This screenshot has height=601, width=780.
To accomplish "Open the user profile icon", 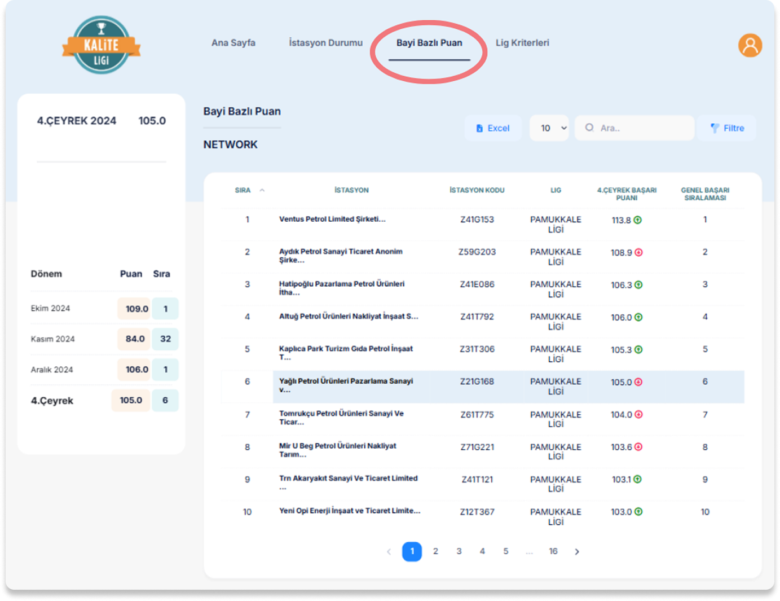I will click(750, 45).
